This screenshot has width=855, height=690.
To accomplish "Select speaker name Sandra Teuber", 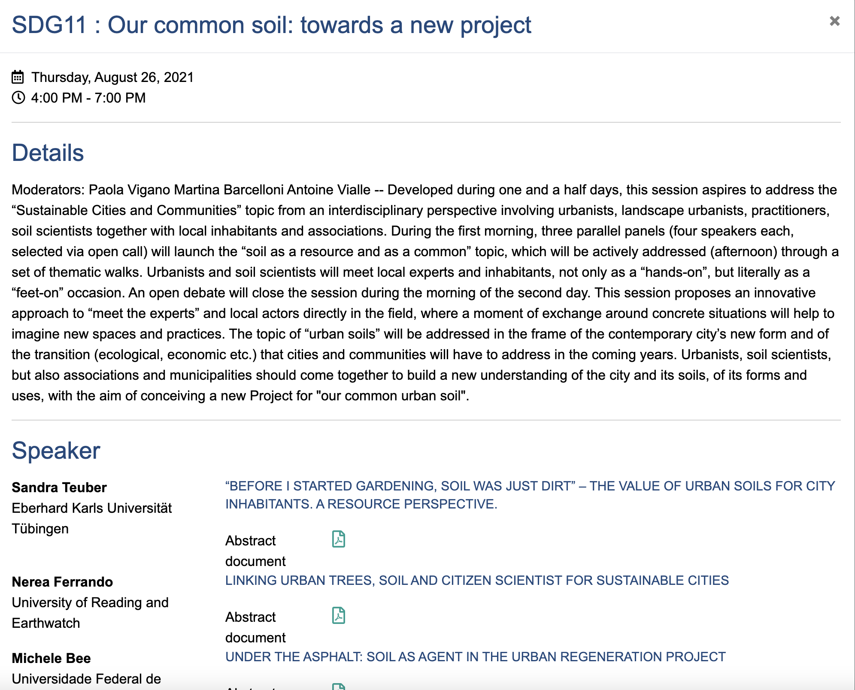I will [59, 487].
